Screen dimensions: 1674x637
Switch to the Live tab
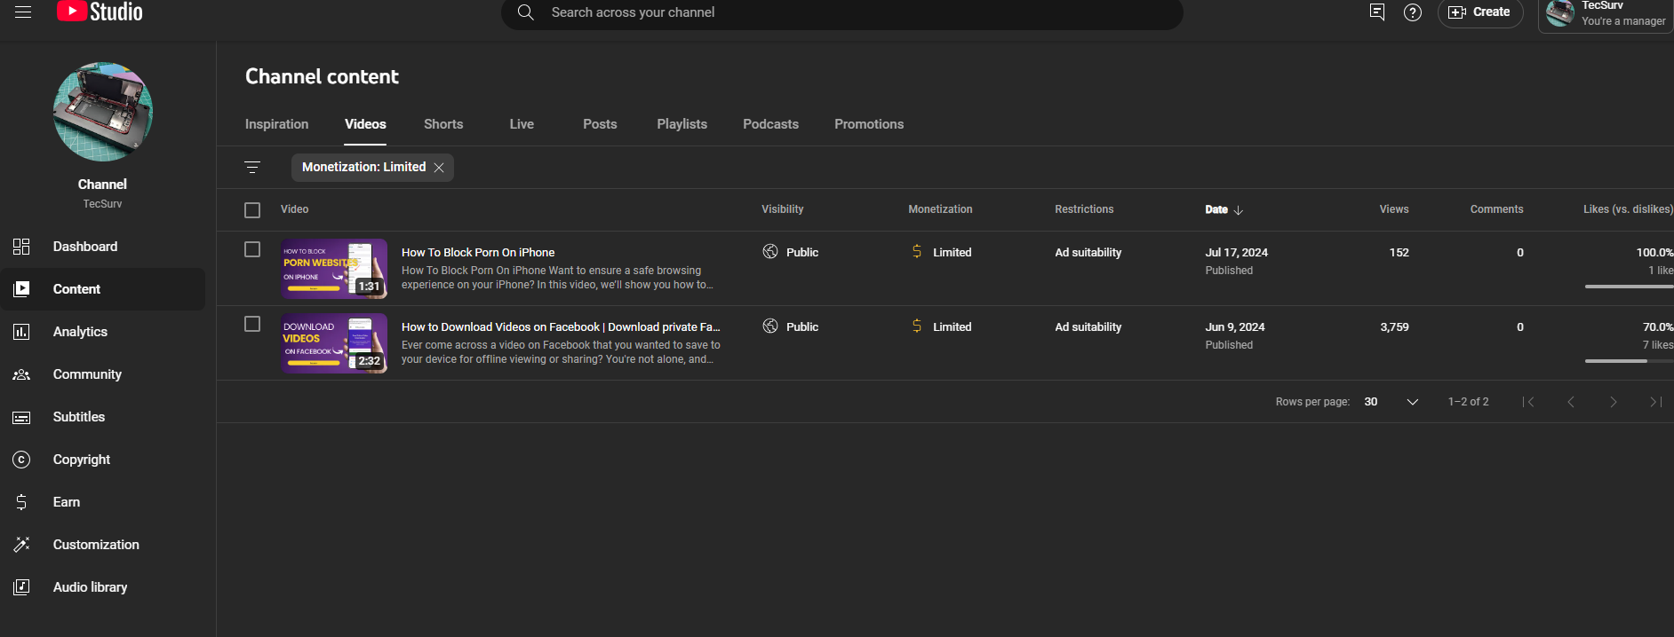[522, 124]
